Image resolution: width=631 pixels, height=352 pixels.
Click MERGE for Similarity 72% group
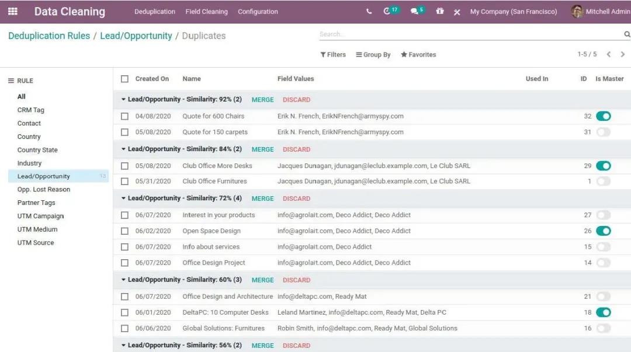coord(262,198)
